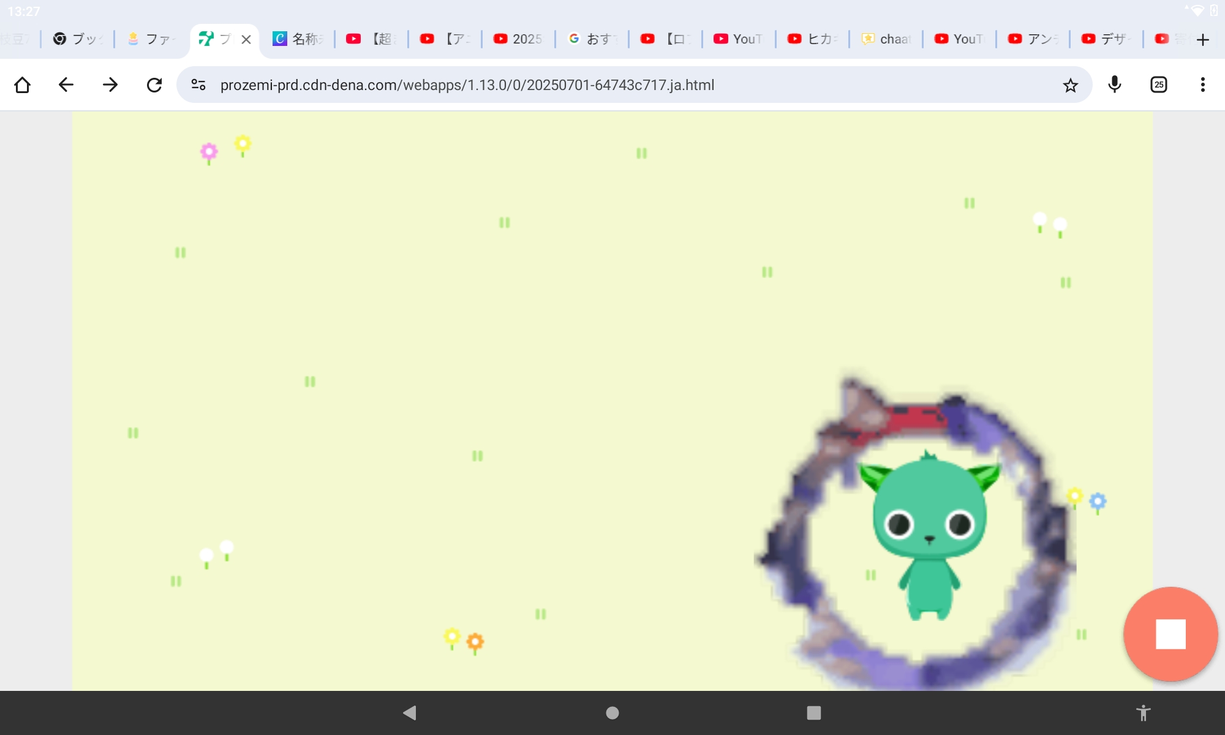Stop the running program with red button
1225x735 pixels.
point(1170,634)
